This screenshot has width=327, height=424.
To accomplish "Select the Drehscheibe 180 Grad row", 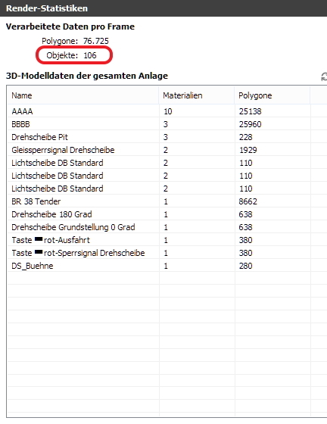I will coord(167,214).
